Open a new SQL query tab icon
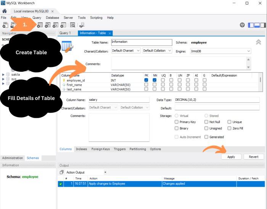Viewport: 267px width, 209px height. (x=5, y=25)
